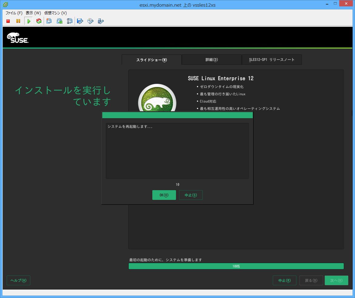This screenshot has height=298, width=355.
Task: Close the vssles12xs console window
Action: (x=346, y=3)
